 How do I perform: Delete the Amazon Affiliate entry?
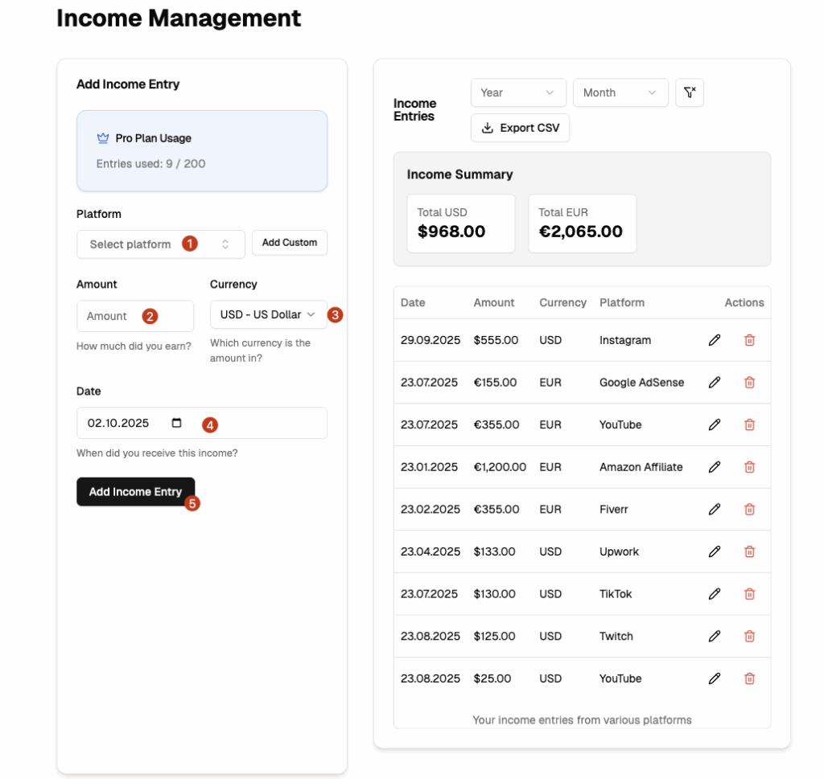coord(749,467)
